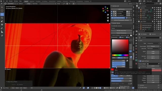Open the Window menu
Image resolution: width=162 pixels, height=91 pixels.
tap(16, 1)
